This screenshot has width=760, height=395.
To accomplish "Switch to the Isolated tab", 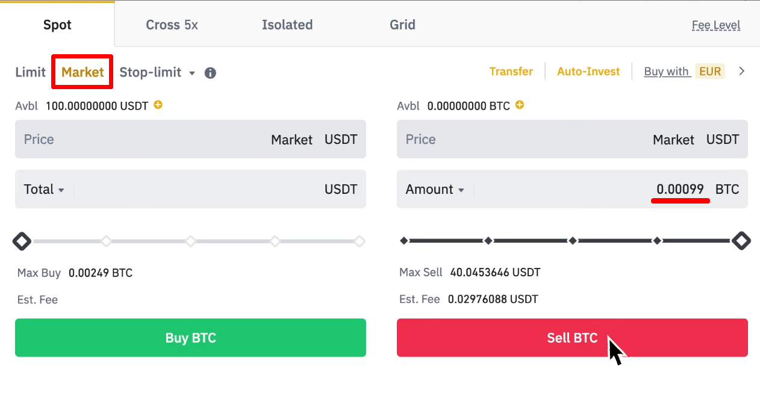I will tap(287, 25).
